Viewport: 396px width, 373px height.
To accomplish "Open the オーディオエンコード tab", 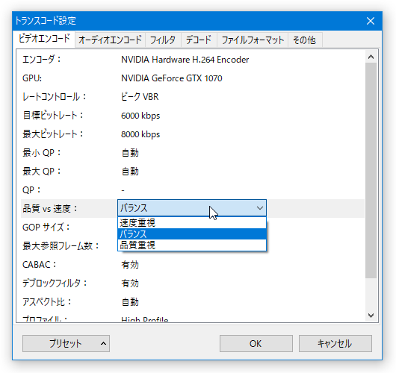I will tap(110, 40).
